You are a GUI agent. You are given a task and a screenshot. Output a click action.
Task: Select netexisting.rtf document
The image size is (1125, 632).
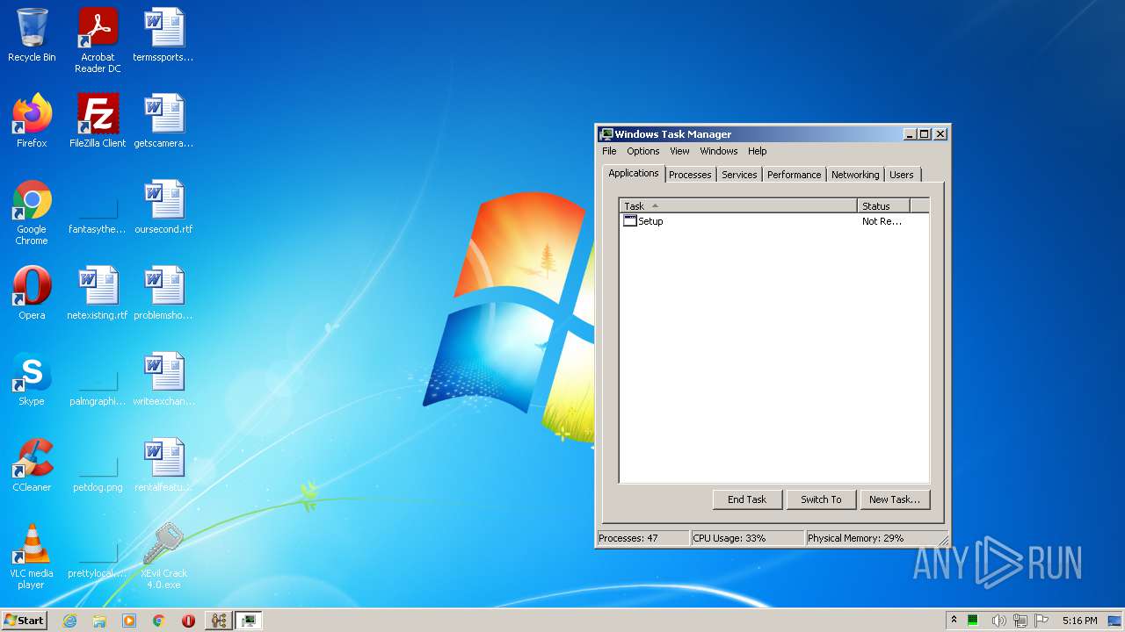point(98,293)
